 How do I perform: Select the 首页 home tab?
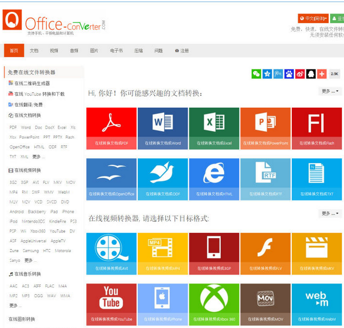(x=14, y=51)
